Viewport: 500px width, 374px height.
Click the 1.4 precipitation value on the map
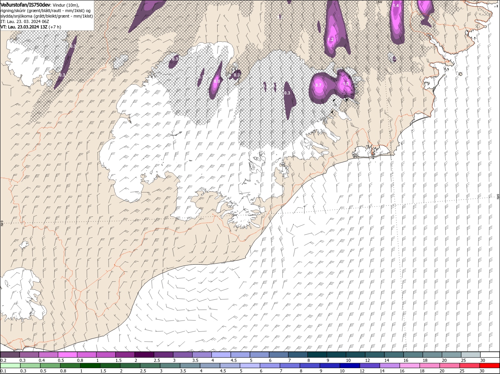pyautogui.click(x=396, y=6)
